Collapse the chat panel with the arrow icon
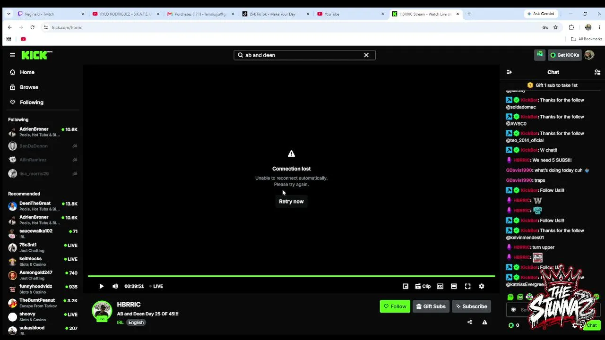 click(509, 72)
